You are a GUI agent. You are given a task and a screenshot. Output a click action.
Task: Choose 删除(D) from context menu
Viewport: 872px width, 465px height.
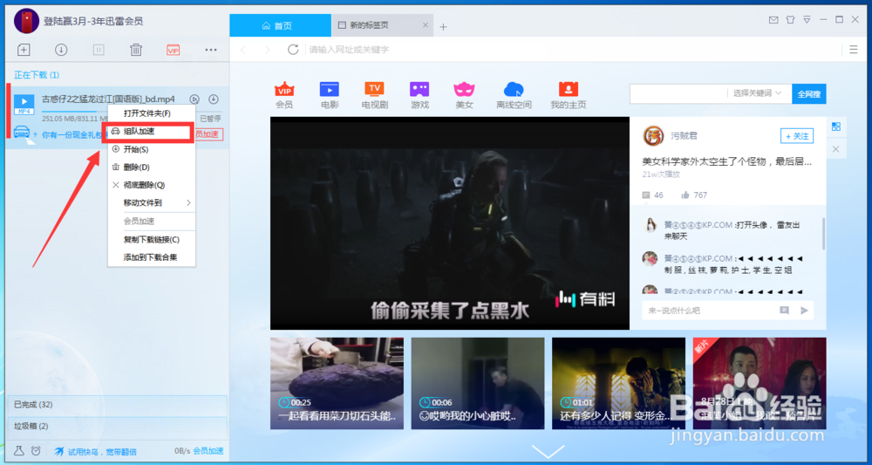pyautogui.click(x=151, y=168)
